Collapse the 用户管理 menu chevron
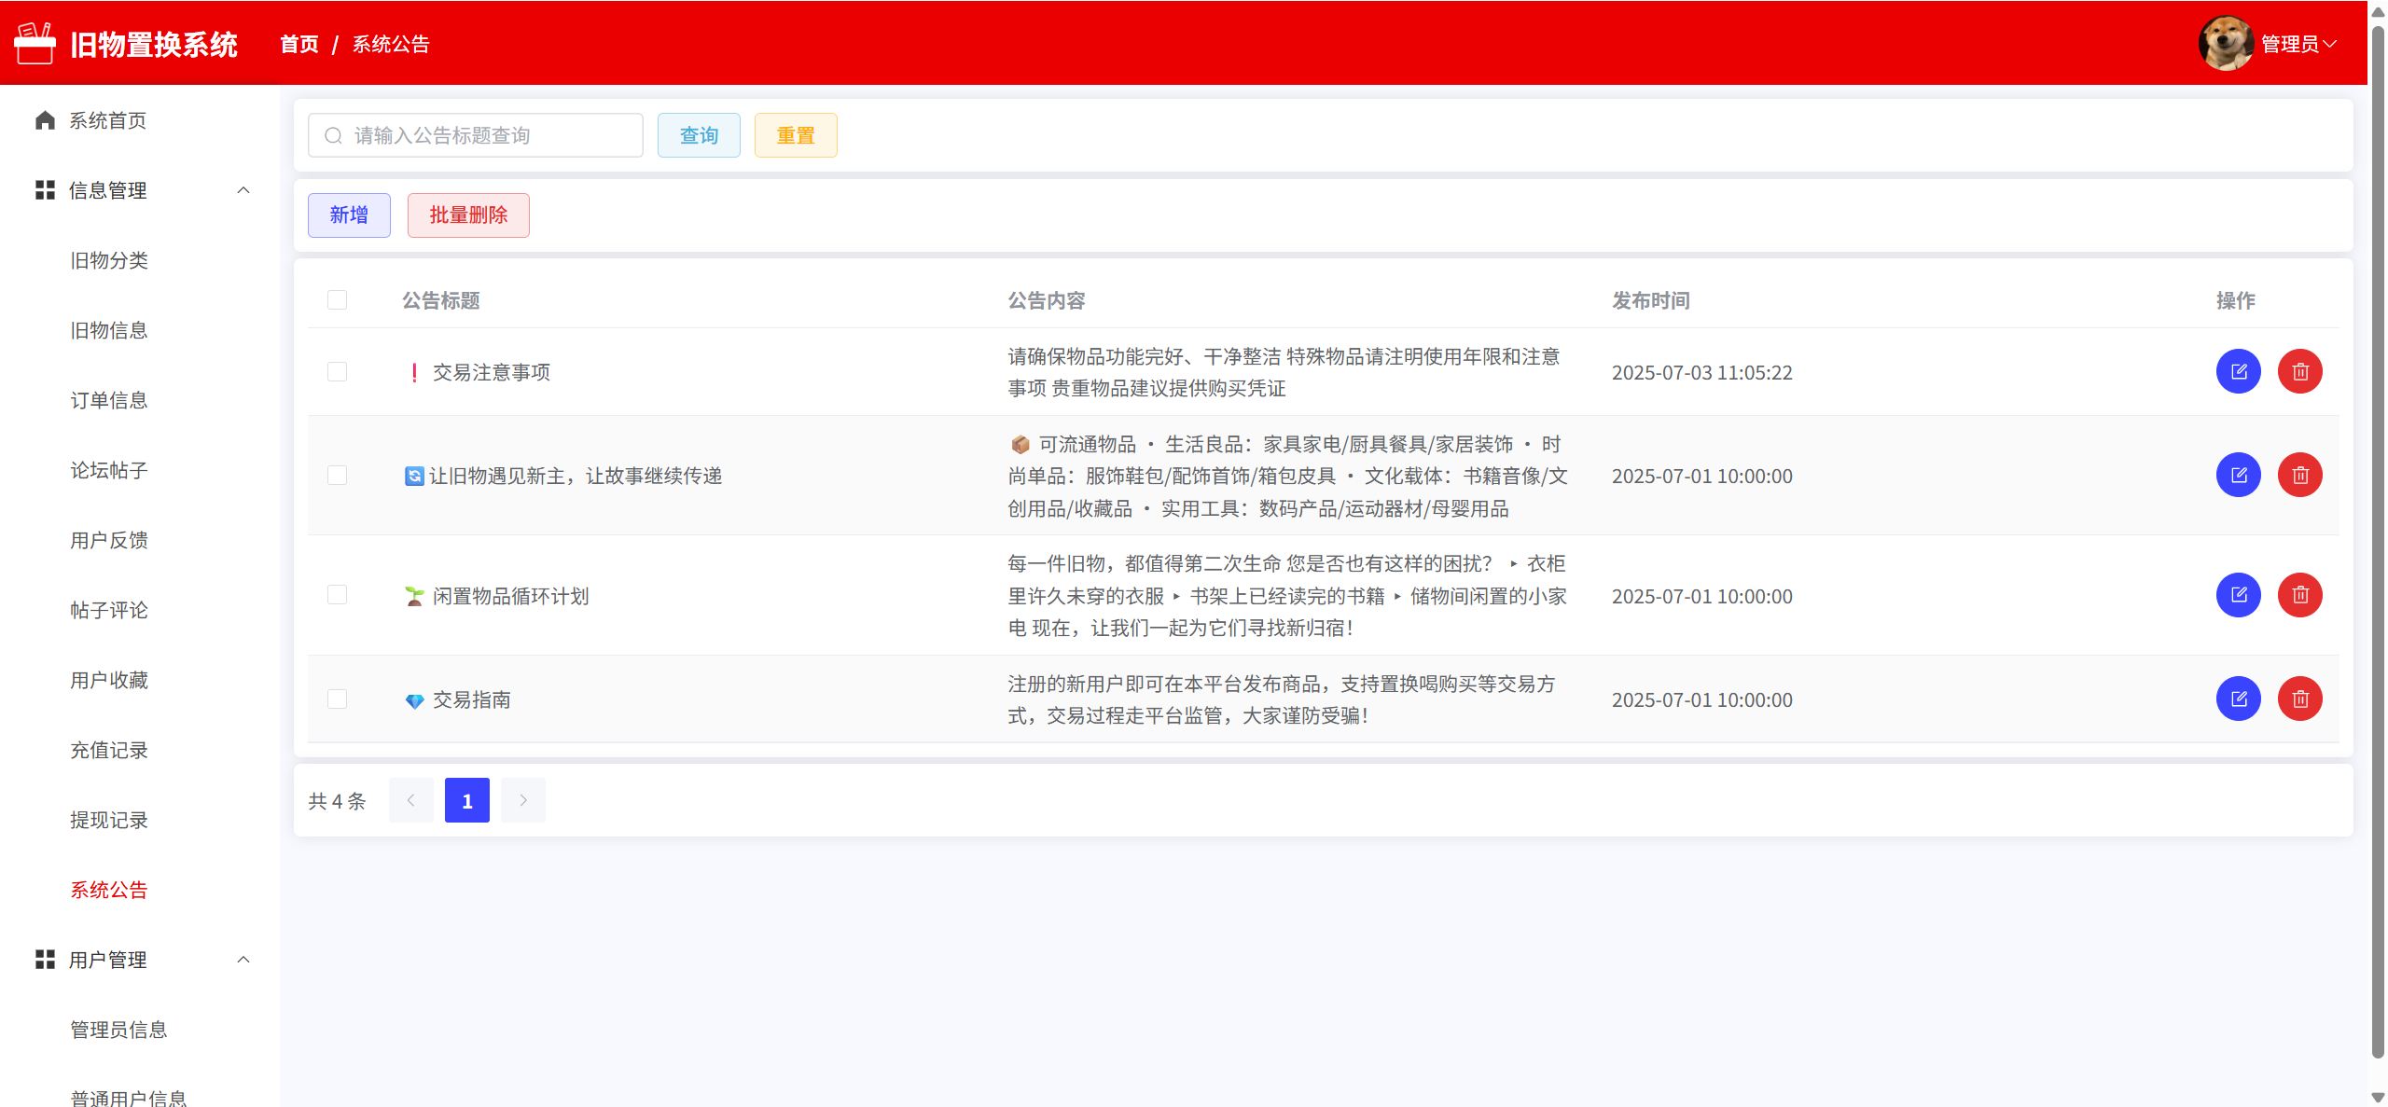 [x=243, y=960]
